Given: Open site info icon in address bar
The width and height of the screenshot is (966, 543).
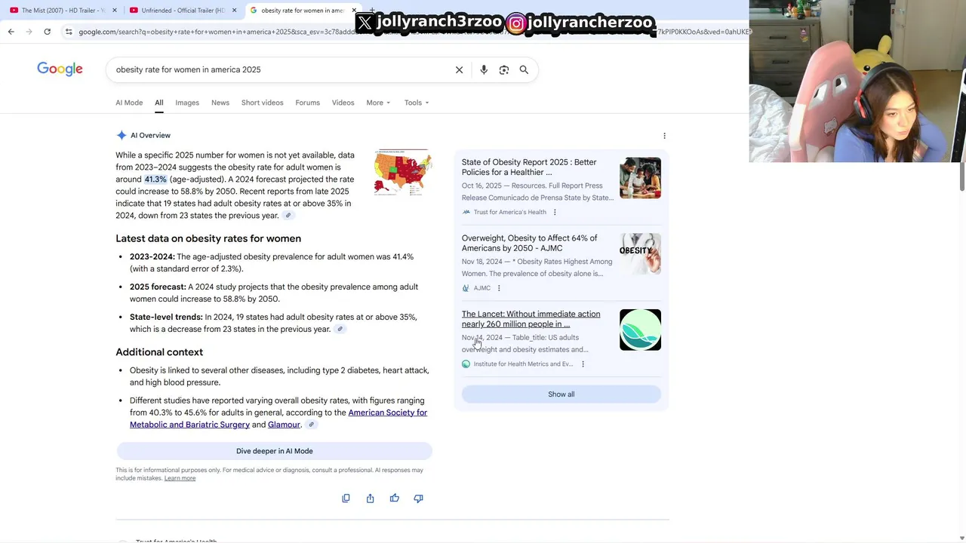Looking at the screenshot, I should [x=69, y=32].
